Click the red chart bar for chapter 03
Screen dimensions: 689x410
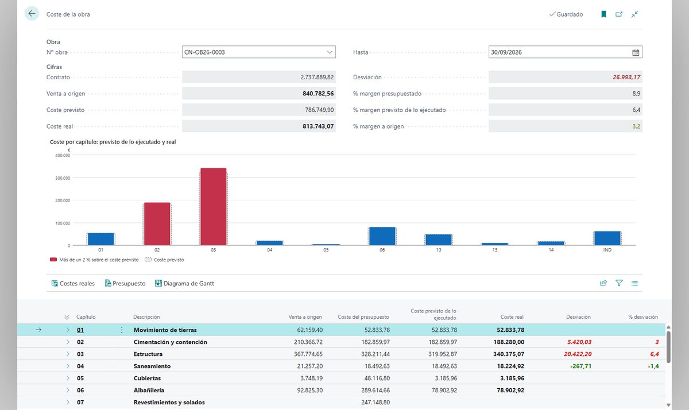(x=214, y=207)
